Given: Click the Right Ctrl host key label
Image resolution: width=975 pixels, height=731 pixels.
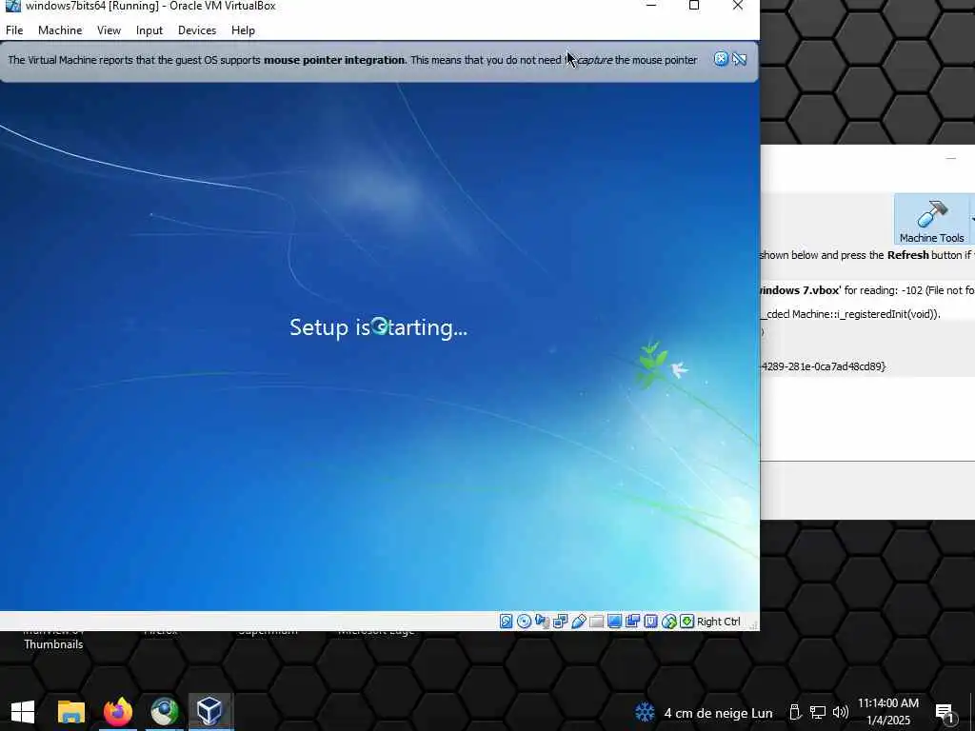Looking at the screenshot, I should pos(718,622).
